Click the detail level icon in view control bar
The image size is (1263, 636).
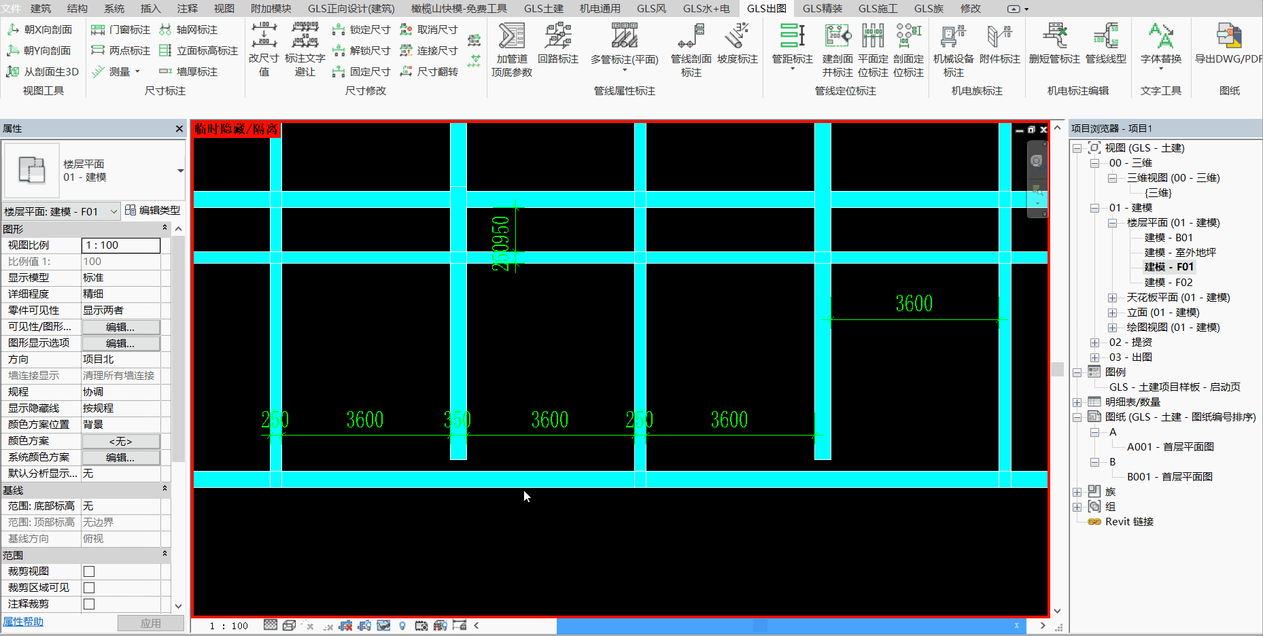coord(271,625)
